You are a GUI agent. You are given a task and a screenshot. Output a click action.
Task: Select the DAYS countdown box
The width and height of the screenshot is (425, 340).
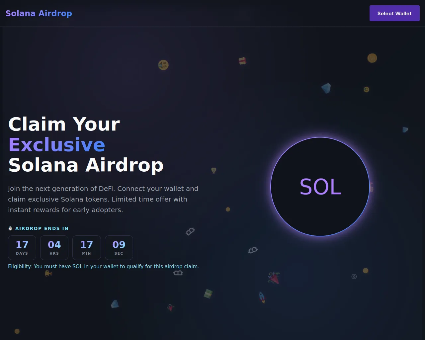22,248
